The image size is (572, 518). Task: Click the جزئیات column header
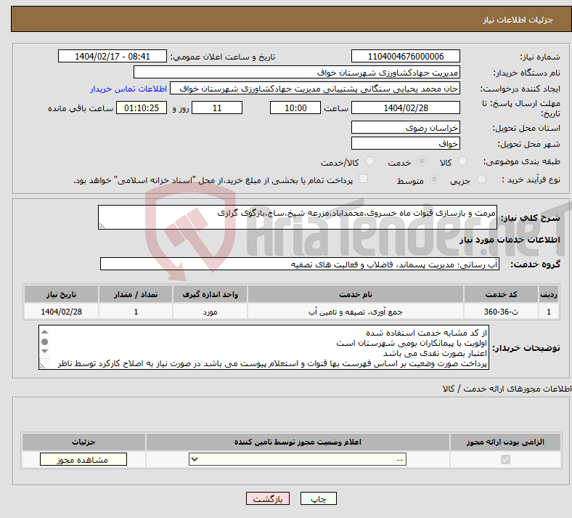point(83,442)
